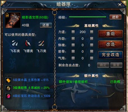Increase 筋骨 attribute points
128x112 pixels.
tap(92, 52)
